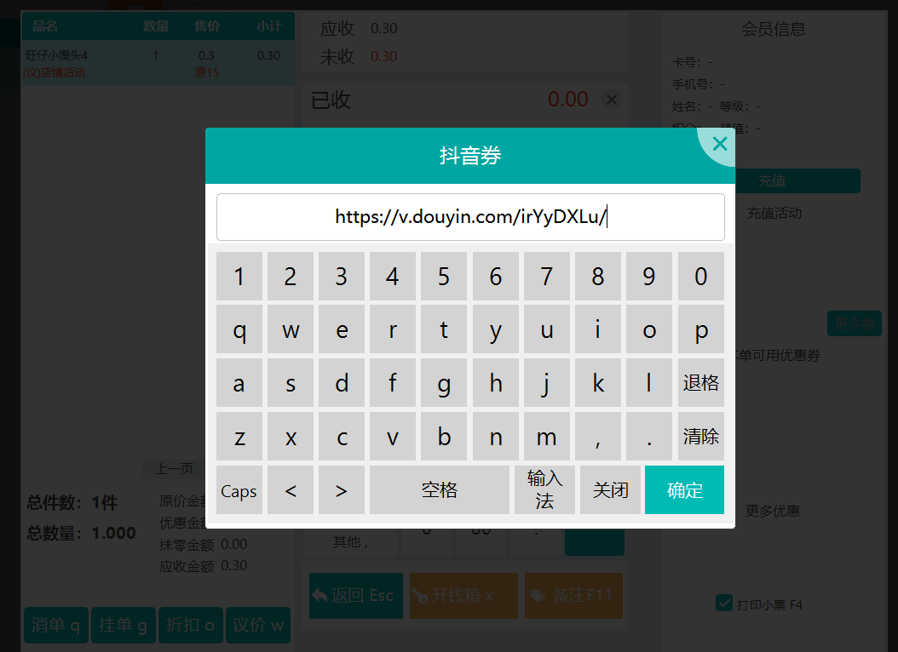Tap the letter h key

[496, 383]
